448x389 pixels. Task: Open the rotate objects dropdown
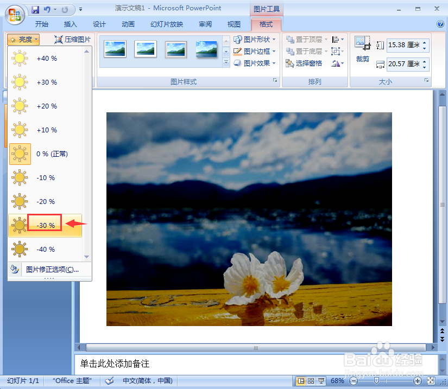[x=338, y=63]
